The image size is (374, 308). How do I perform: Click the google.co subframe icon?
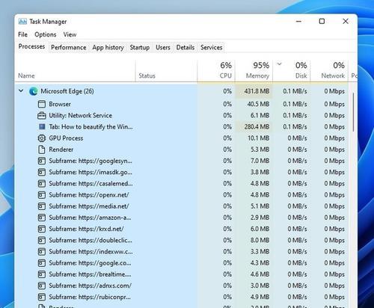[x=42, y=263]
